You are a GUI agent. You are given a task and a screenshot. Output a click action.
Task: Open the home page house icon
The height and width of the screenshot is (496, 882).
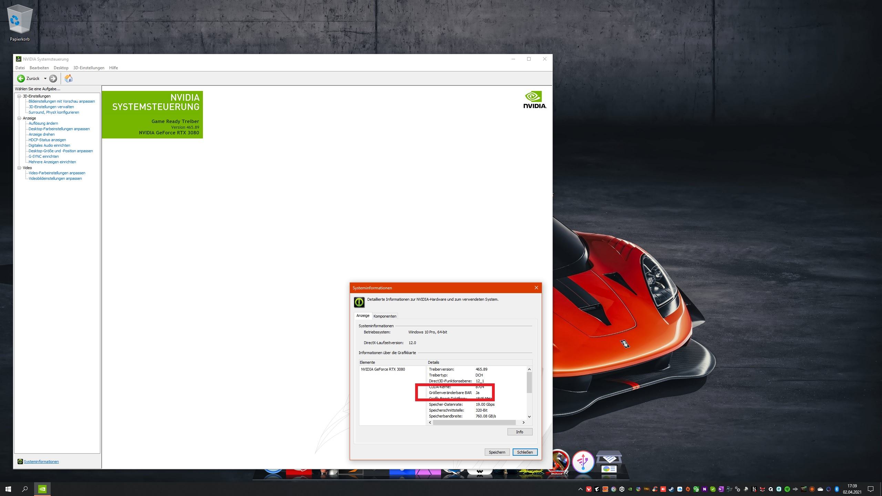(69, 79)
